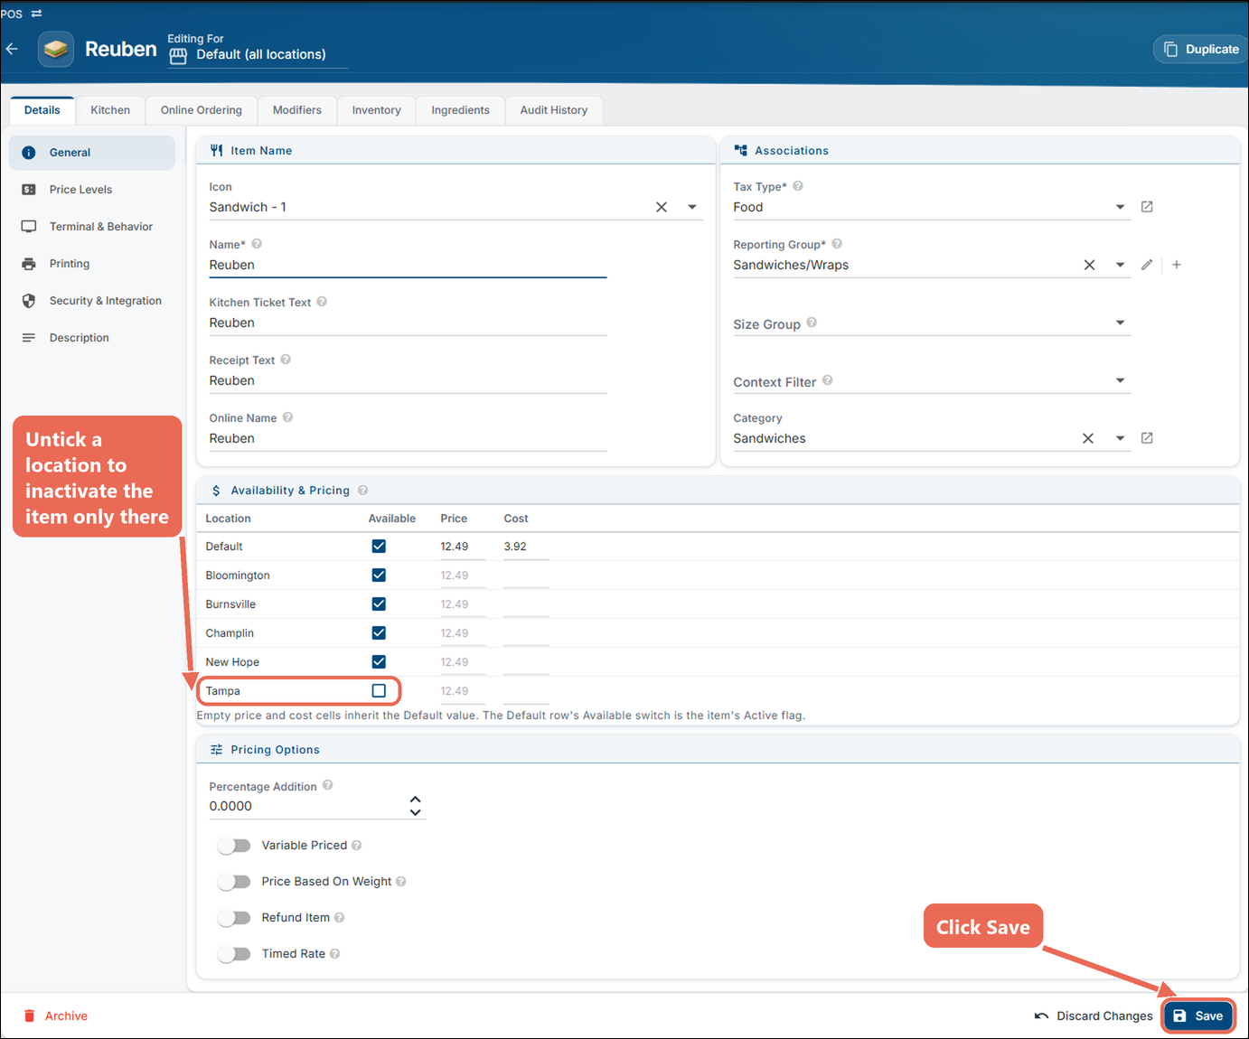
Task: Enable the Variable Priced toggle
Action: point(234,846)
